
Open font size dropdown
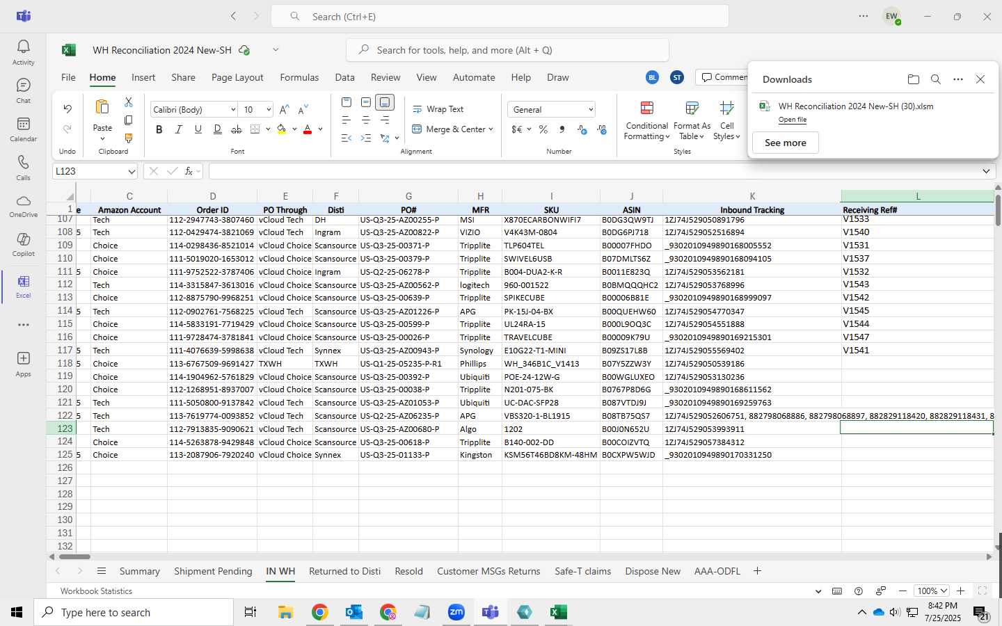[268, 109]
